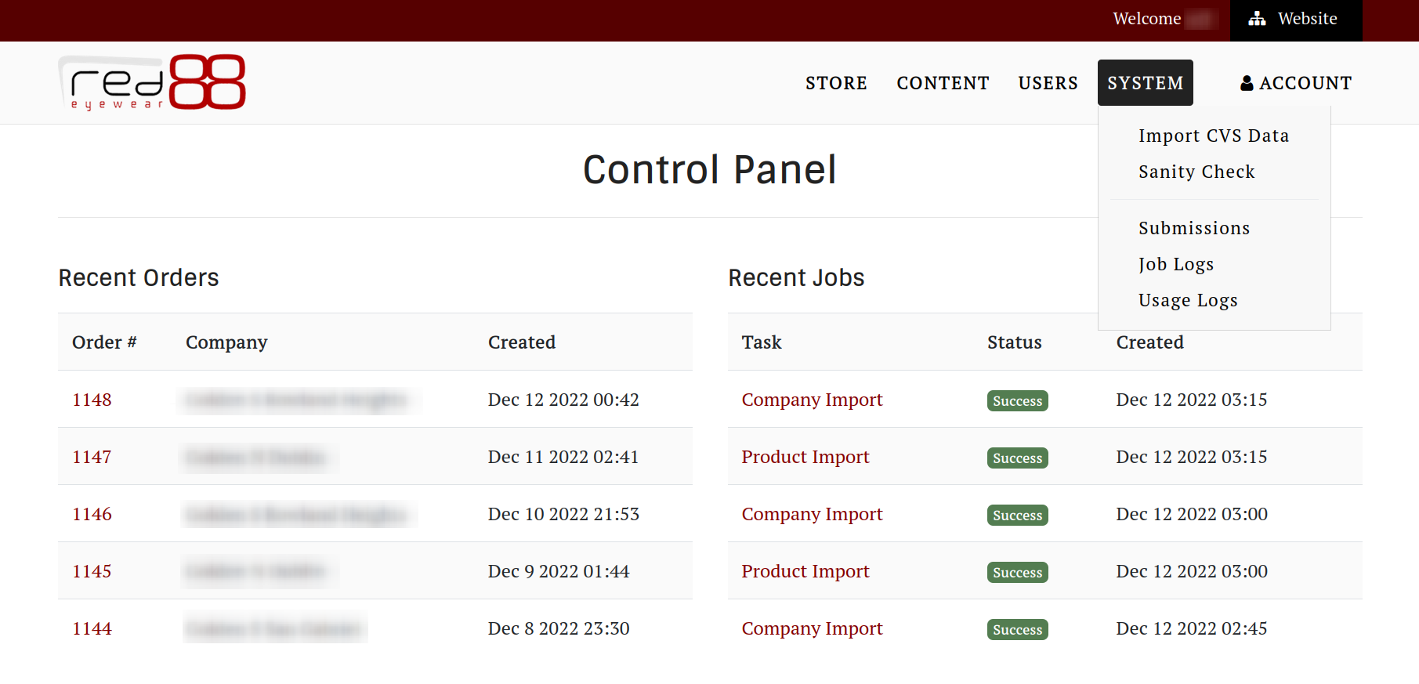Image resolution: width=1419 pixels, height=684 pixels.
Task: Collapse the System menu
Action: (1145, 83)
